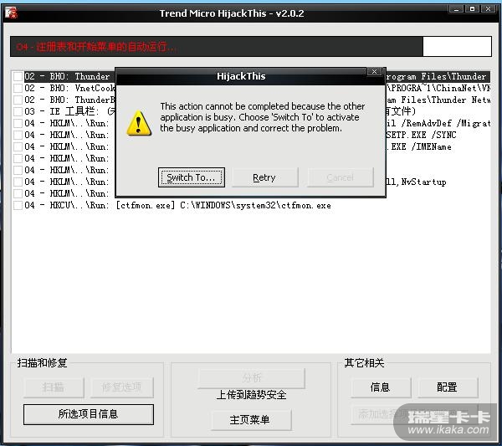
Task: Check the O3 IE 工具栏 entry
Action: pyautogui.click(x=18, y=111)
